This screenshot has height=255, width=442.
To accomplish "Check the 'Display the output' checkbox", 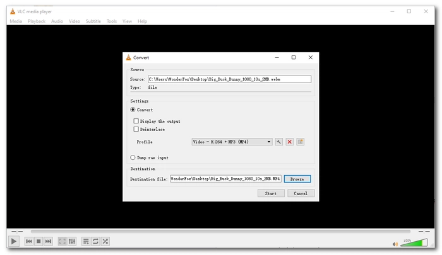I will tap(136, 121).
